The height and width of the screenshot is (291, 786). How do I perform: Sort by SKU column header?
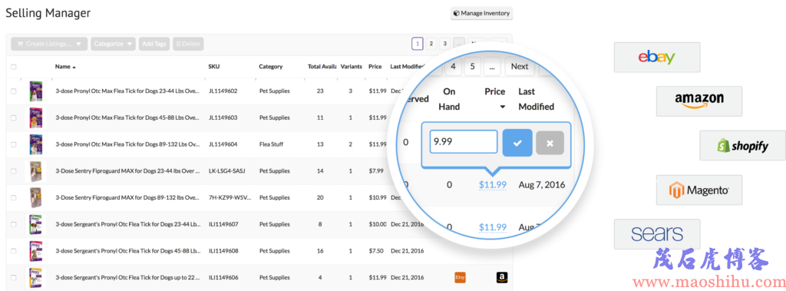click(213, 66)
